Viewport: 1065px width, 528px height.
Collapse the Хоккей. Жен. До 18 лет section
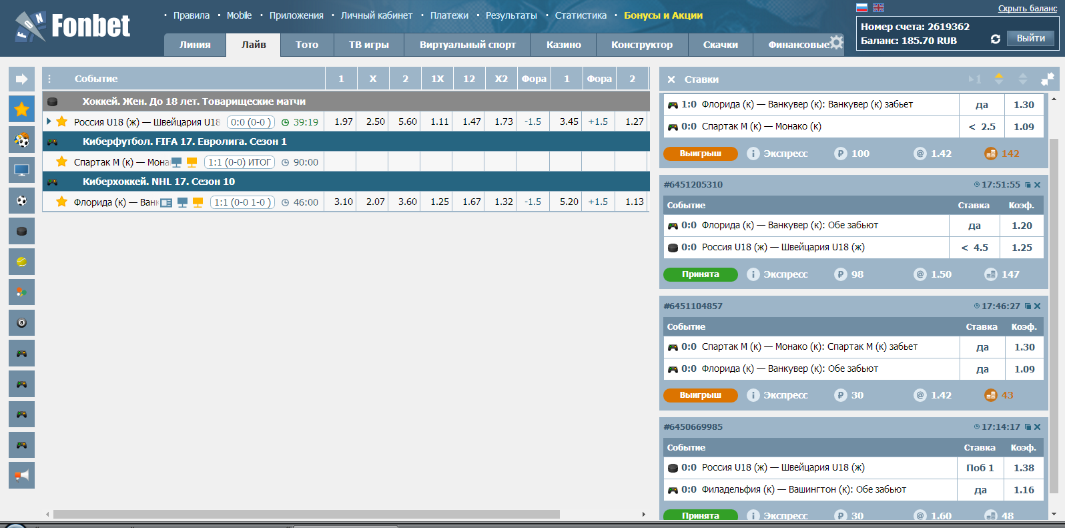346,101
